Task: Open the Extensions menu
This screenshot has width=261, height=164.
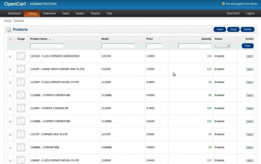Action: click(49, 14)
